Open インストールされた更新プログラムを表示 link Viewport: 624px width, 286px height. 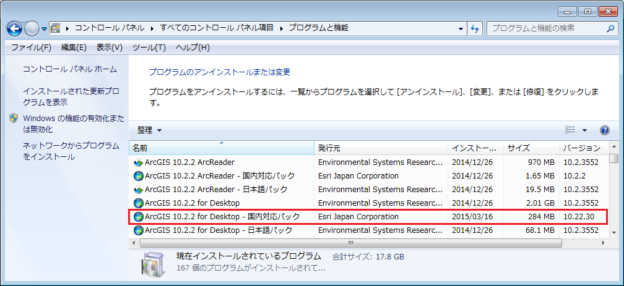tap(71, 96)
